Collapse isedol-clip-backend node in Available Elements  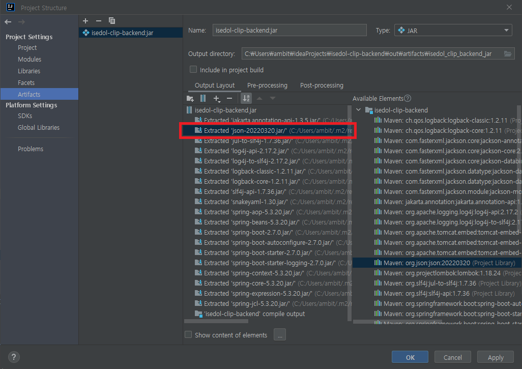pos(359,109)
